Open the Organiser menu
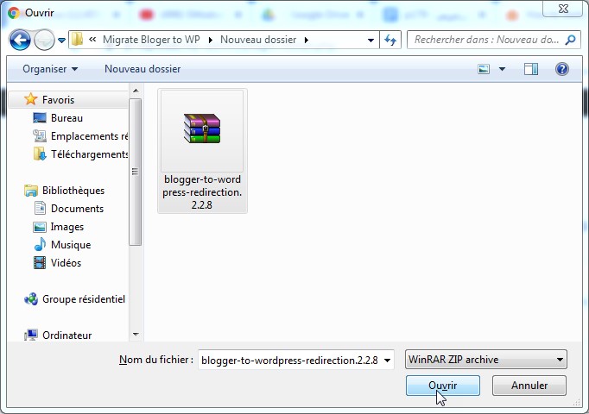 [x=50, y=69]
